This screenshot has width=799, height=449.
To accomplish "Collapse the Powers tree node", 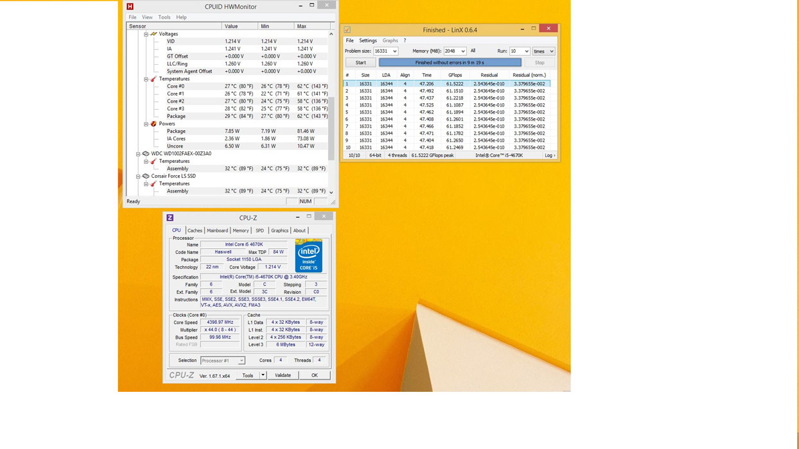I will (146, 124).
